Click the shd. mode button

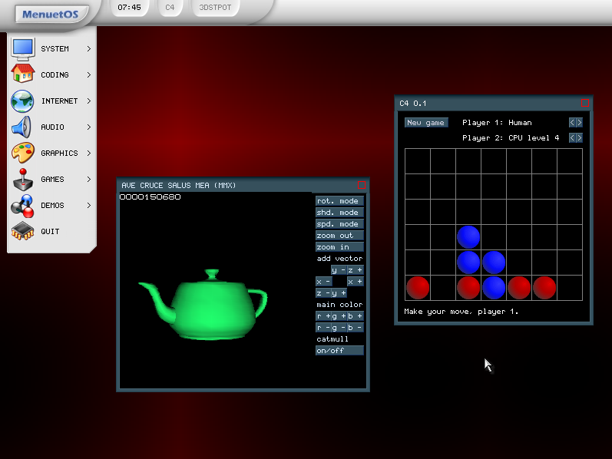tap(339, 213)
